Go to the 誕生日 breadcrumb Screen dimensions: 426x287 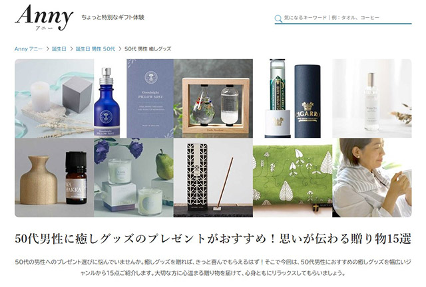coord(59,48)
